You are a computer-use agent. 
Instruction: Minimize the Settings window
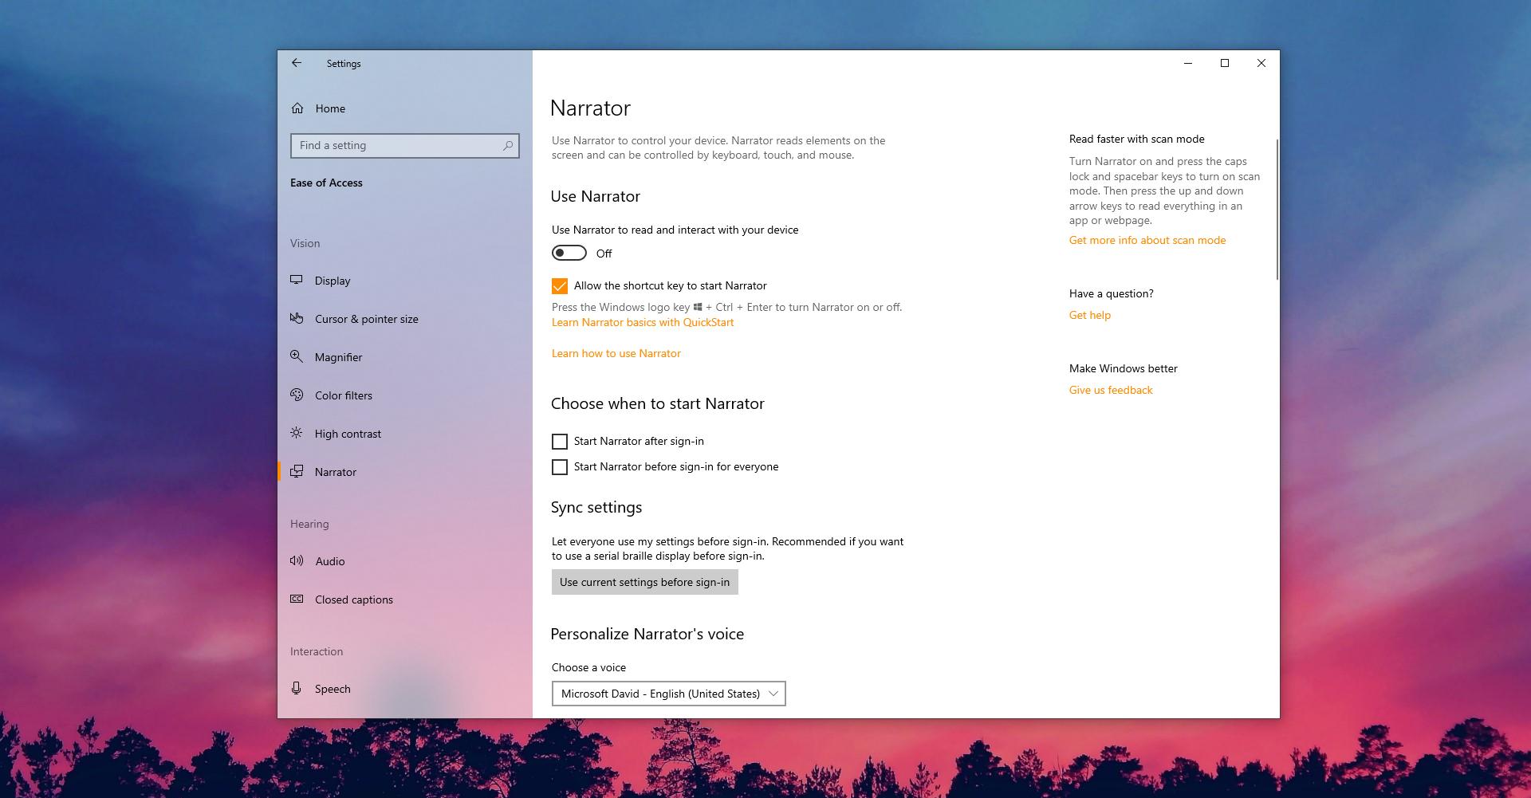click(x=1188, y=63)
